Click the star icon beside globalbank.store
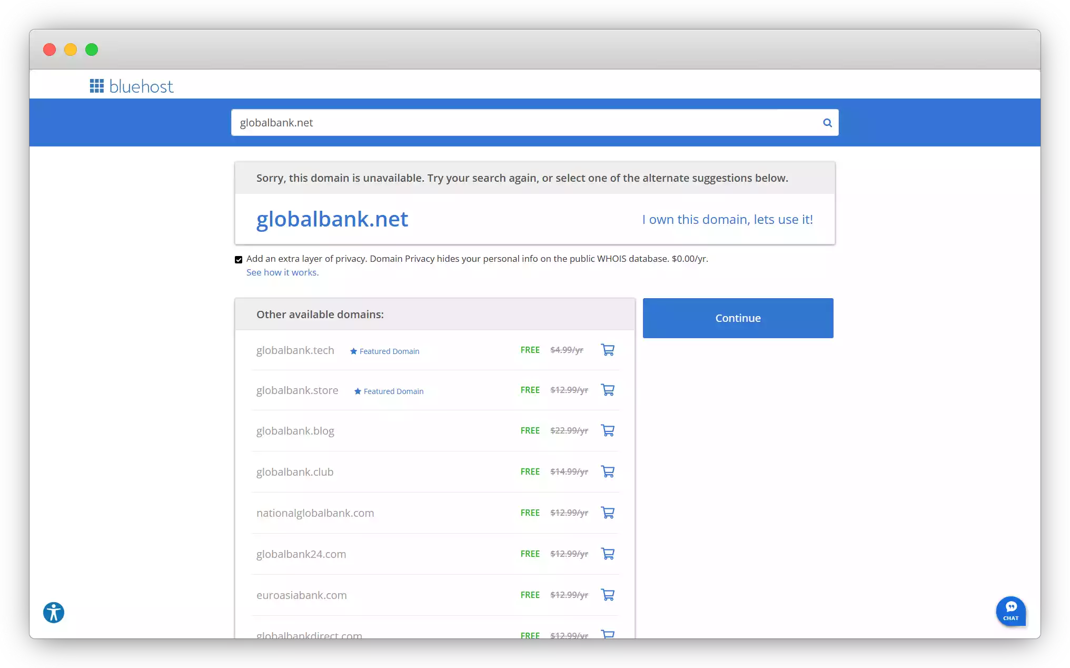 [358, 391]
